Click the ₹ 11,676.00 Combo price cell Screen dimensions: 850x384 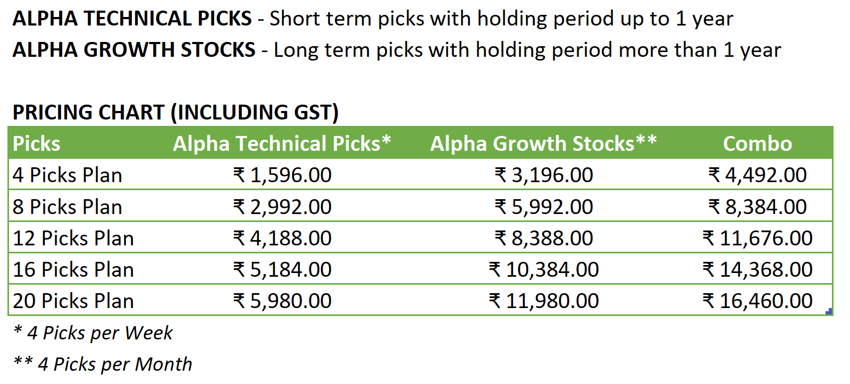pos(758,238)
